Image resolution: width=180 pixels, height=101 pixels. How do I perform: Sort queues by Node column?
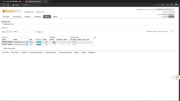[15, 40]
